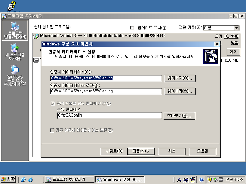Screen dimensions: 246x184
Task: Click the usage frequency link on the Visual C++ entry
Action: click(x=234, y=43)
